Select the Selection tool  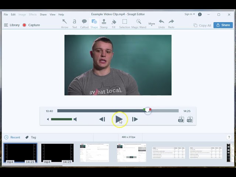coord(125,24)
